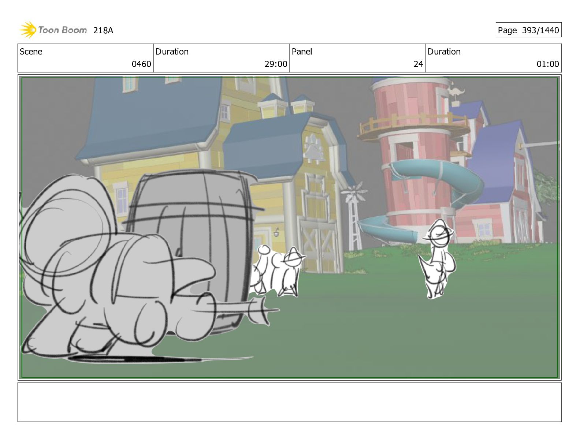Click the panel duration value 01:00
Screen dimensions: 580x448
point(548,64)
